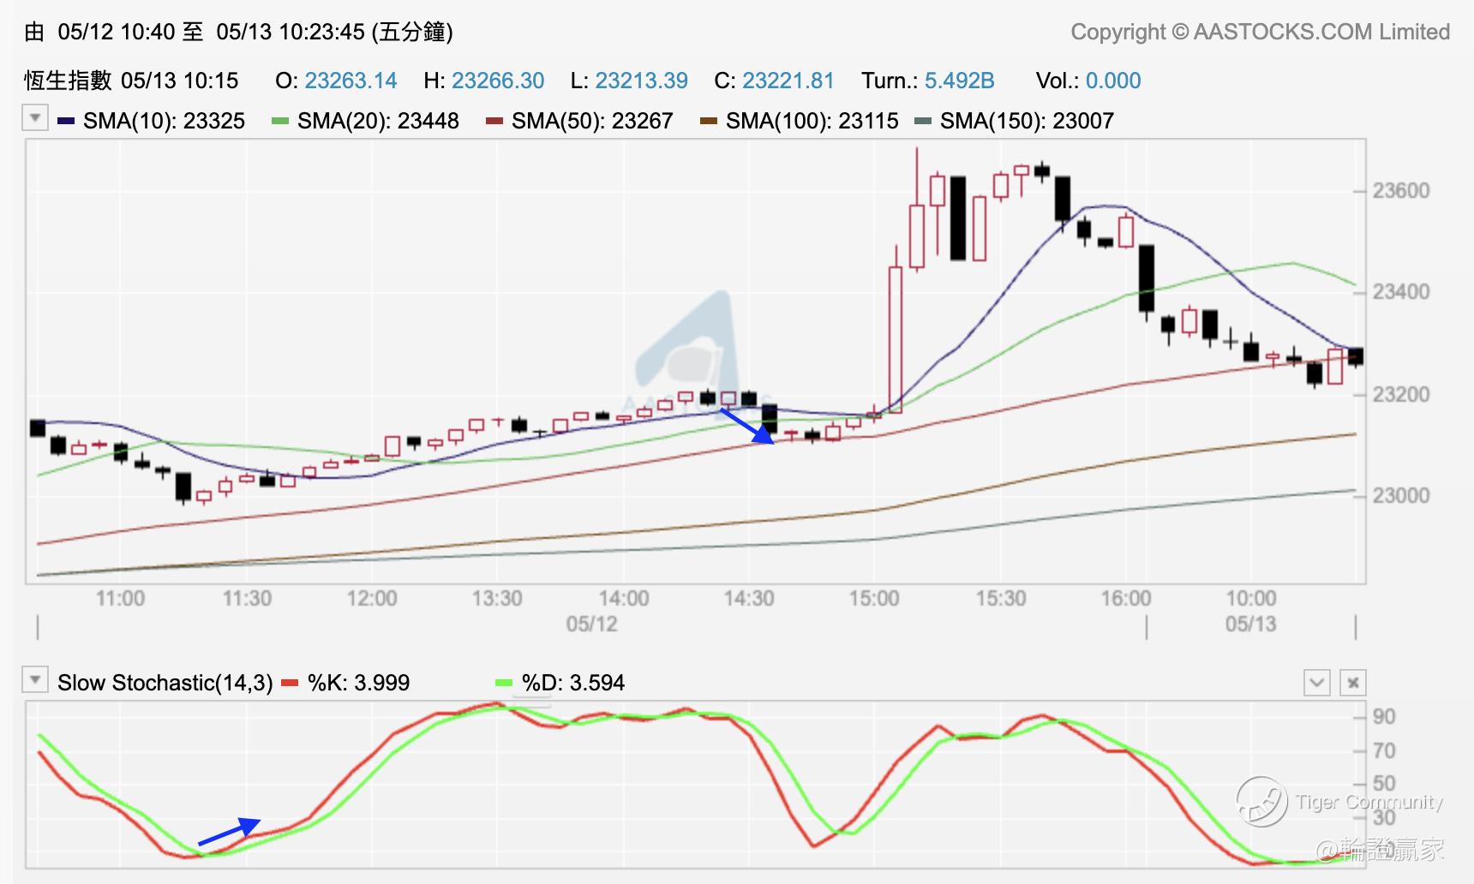This screenshot has width=1474, height=884.
Task: Click the '恆生指數 05/13 10:15' index label
Action: (x=131, y=81)
